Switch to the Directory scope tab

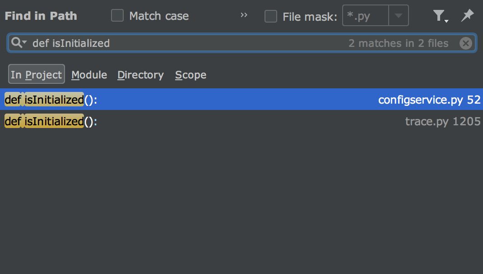(x=140, y=75)
